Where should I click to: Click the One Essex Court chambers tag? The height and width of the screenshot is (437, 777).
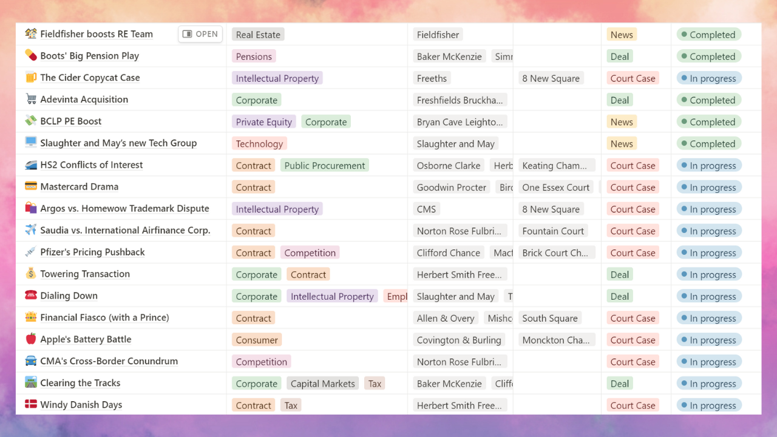[556, 188]
